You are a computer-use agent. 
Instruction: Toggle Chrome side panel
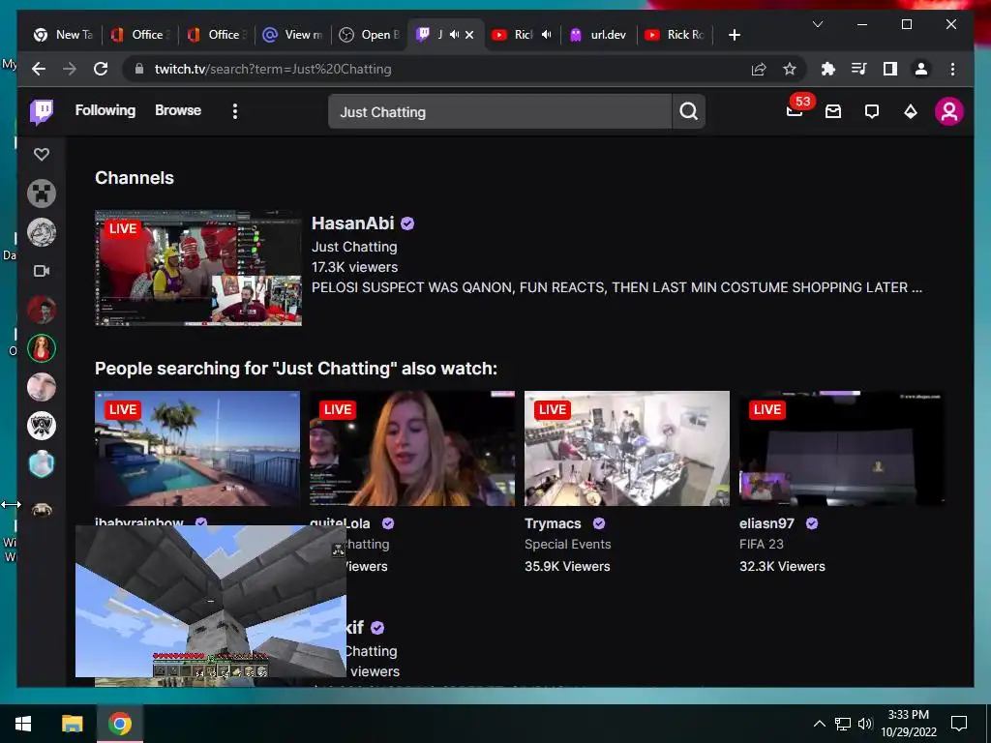pos(890,69)
